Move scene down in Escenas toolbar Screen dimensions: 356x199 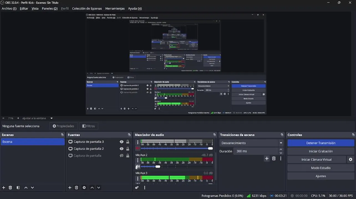32,187
